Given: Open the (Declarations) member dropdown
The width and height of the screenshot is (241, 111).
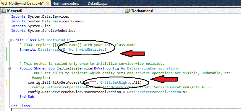Looking at the screenshot, I should pos(182,11).
